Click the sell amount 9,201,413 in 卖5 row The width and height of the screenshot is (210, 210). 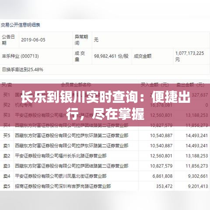point(198,186)
